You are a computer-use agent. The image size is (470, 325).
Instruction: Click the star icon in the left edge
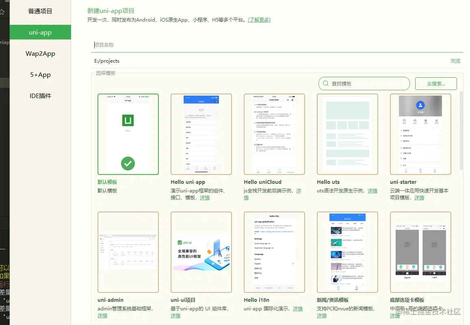(2, 12)
